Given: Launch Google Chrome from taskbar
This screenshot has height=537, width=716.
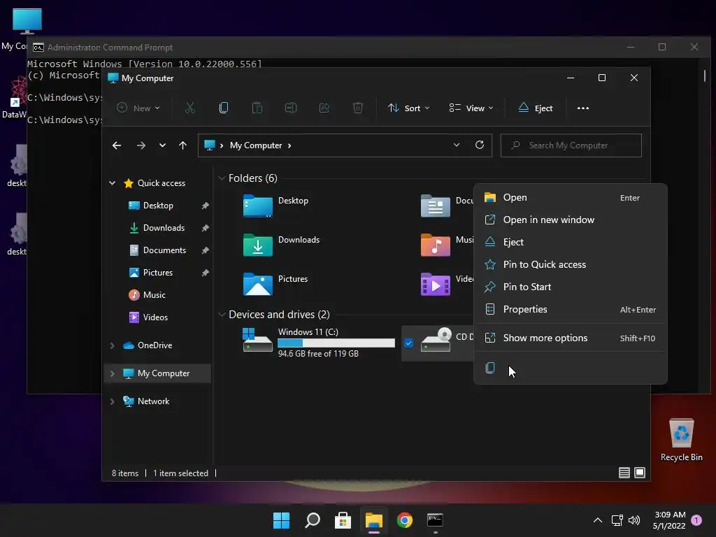Looking at the screenshot, I should [x=405, y=520].
